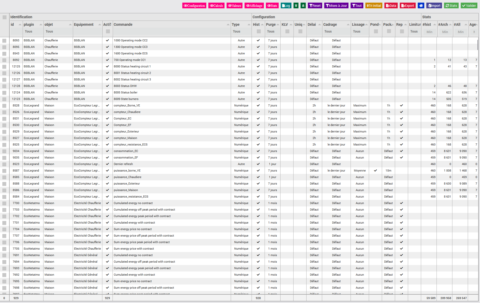Image resolution: width=480 pixels, height=303 pixels.
Task: Open the Cadrage filter Tous dropdown
Action: coord(336,31)
